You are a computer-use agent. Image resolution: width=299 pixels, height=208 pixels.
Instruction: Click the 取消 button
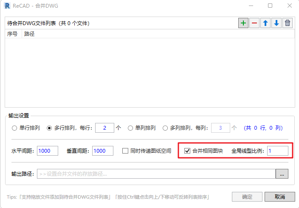click(280, 197)
